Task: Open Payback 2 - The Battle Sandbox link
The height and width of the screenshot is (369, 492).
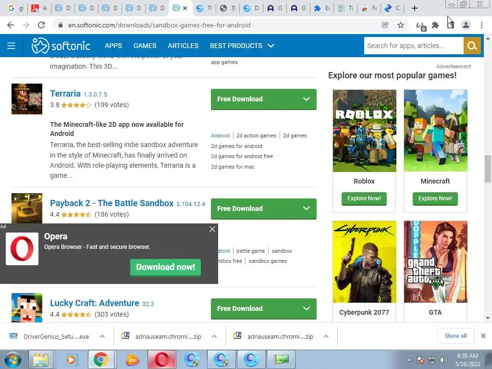Action: pos(111,203)
